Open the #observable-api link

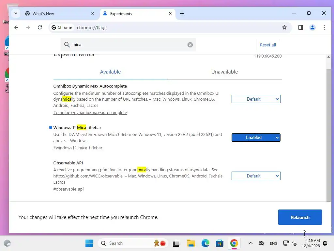[x=68, y=189]
